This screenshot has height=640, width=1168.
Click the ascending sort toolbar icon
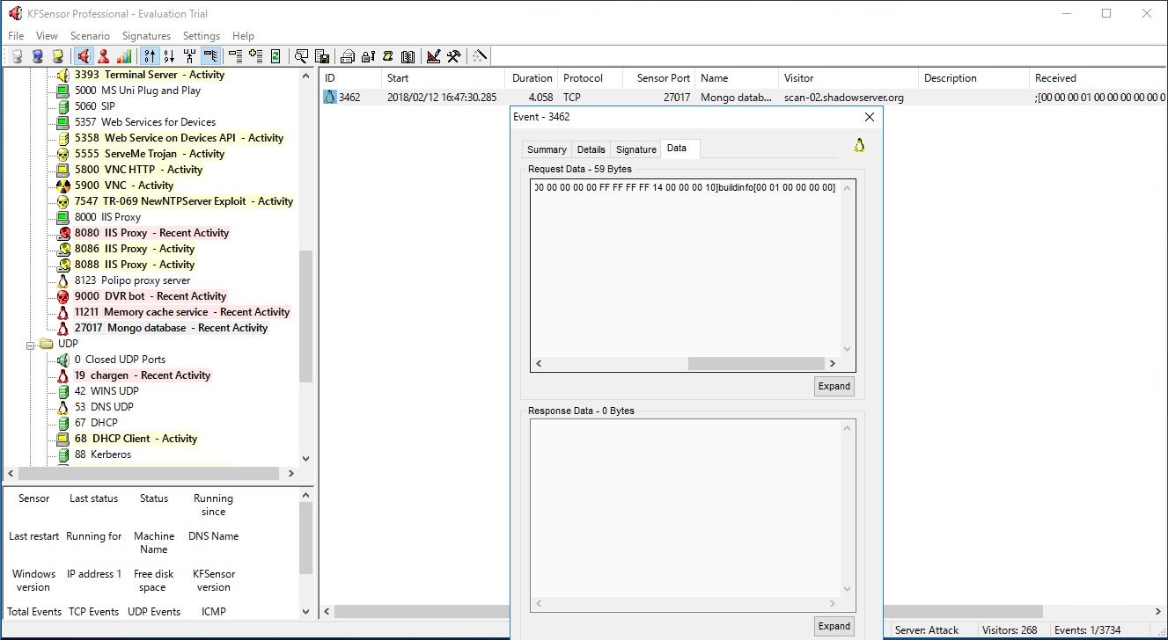click(x=150, y=56)
